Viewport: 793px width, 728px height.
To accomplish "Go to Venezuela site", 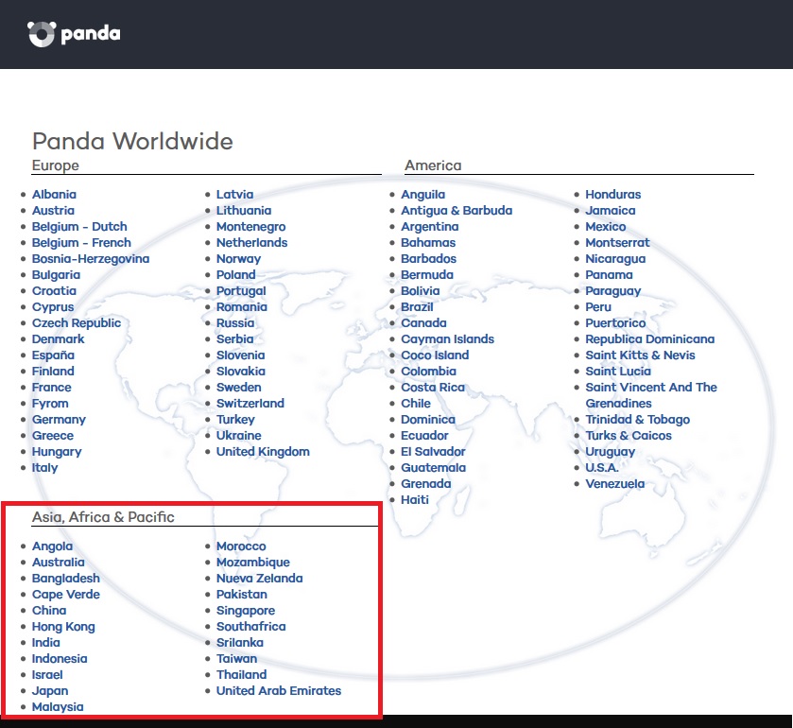I will click(615, 484).
